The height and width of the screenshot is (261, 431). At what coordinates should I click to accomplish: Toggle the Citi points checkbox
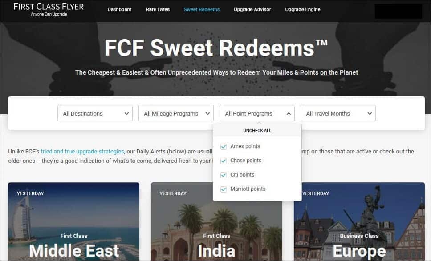224,175
